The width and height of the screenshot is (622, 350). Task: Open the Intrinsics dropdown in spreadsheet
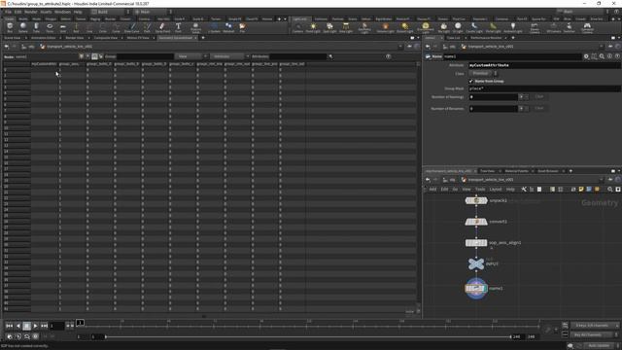coord(229,56)
